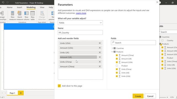Close the Parameters dialog
This screenshot has width=177, height=99.
coord(157,2)
